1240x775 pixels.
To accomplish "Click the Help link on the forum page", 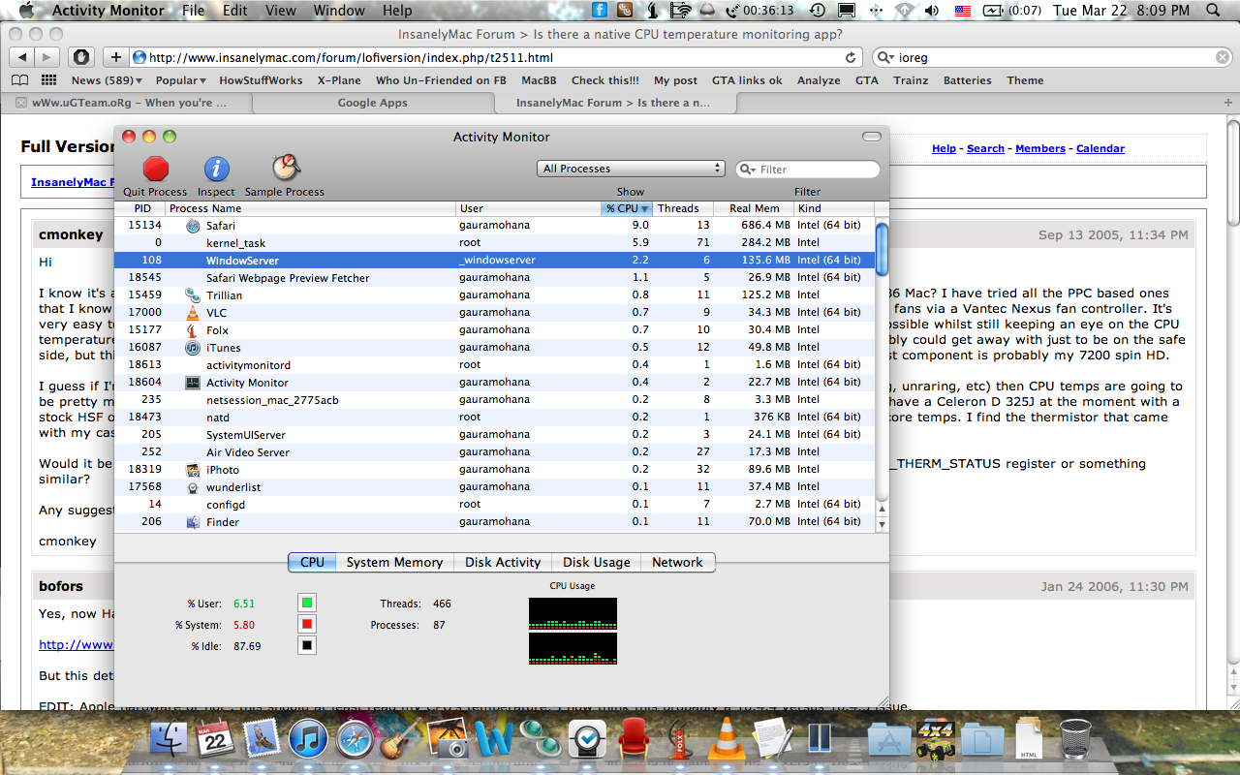I will point(944,148).
